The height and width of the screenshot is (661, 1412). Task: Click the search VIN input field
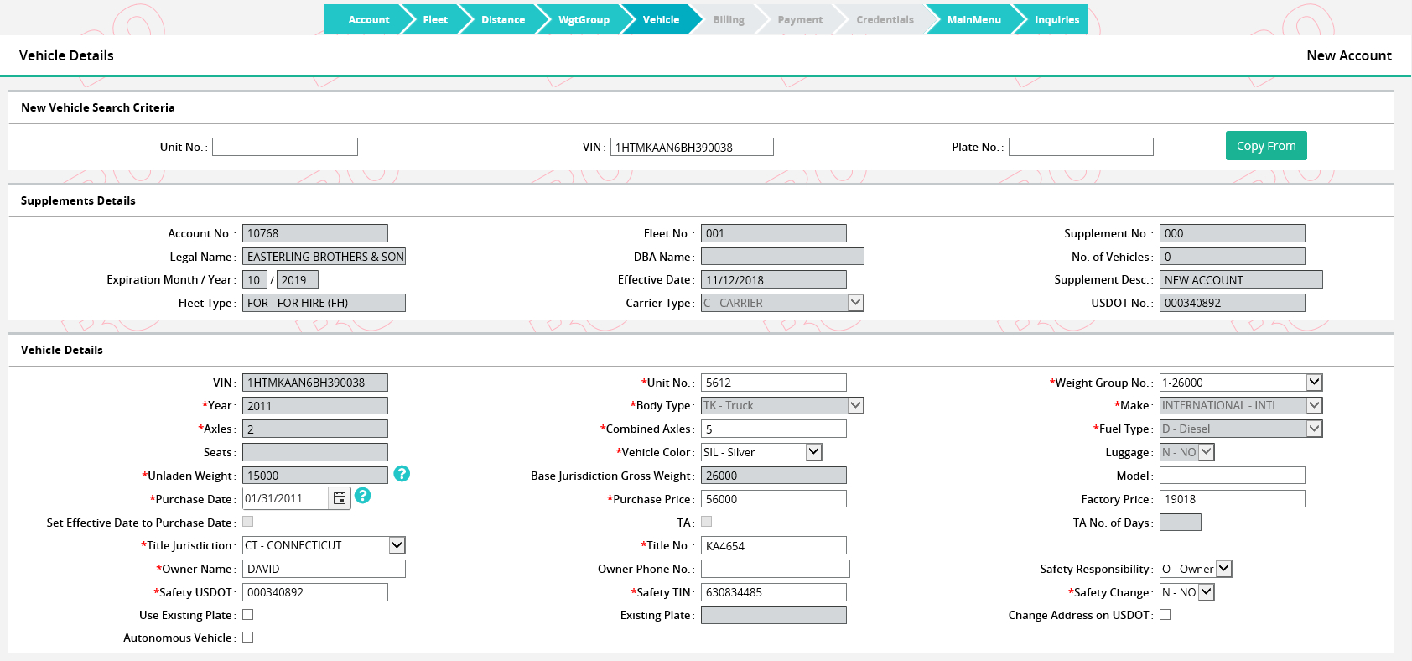pos(691,148)
